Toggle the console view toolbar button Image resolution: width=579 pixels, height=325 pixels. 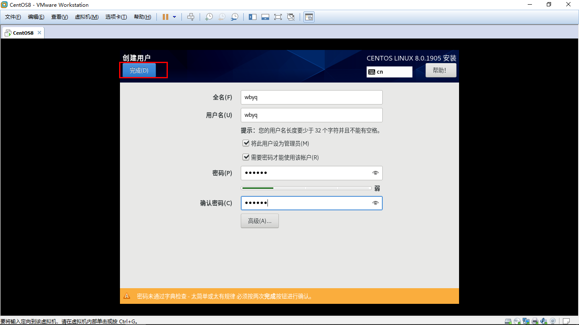(x=309, y=17)
